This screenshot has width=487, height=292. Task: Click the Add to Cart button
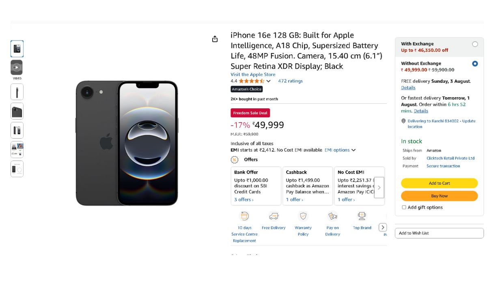point(439,183)
